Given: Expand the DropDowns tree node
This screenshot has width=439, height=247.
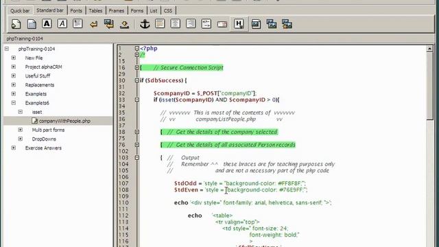Looking at the screenshot, I should 21,139.
